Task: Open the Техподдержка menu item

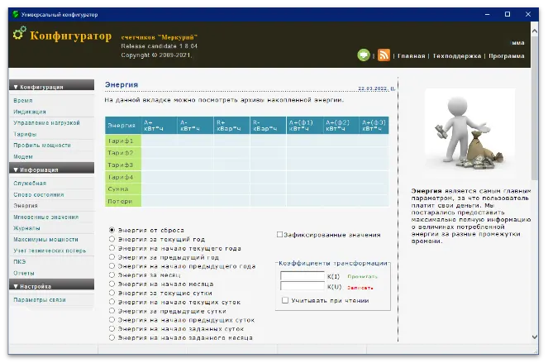Action: 456,56
